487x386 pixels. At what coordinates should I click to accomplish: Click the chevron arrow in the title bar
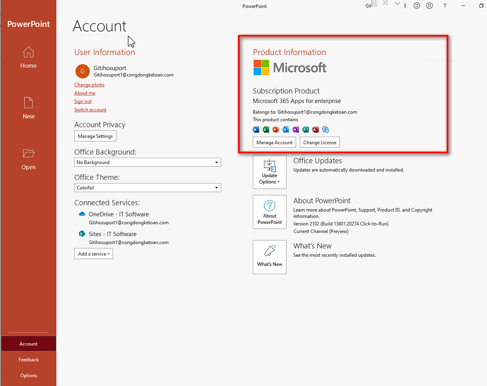(x=397, y=4)
